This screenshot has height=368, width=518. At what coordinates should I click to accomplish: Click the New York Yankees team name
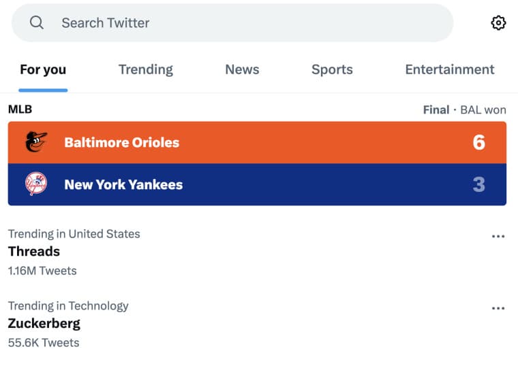(x=123, y=184)
